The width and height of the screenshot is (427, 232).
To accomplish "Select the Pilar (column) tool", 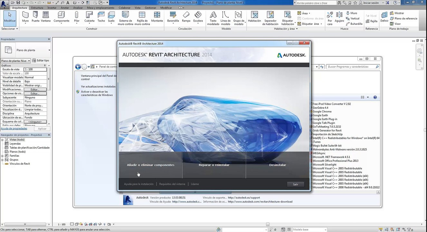I will (77, 17).
